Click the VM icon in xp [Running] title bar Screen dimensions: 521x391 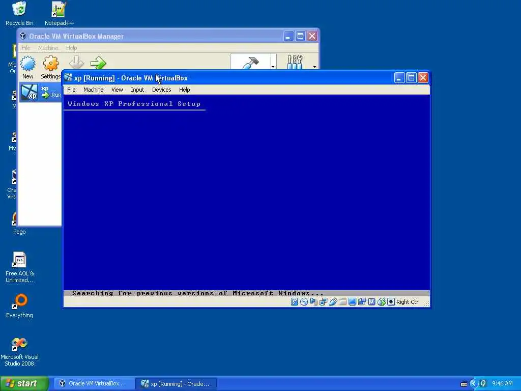coord(69,77)
